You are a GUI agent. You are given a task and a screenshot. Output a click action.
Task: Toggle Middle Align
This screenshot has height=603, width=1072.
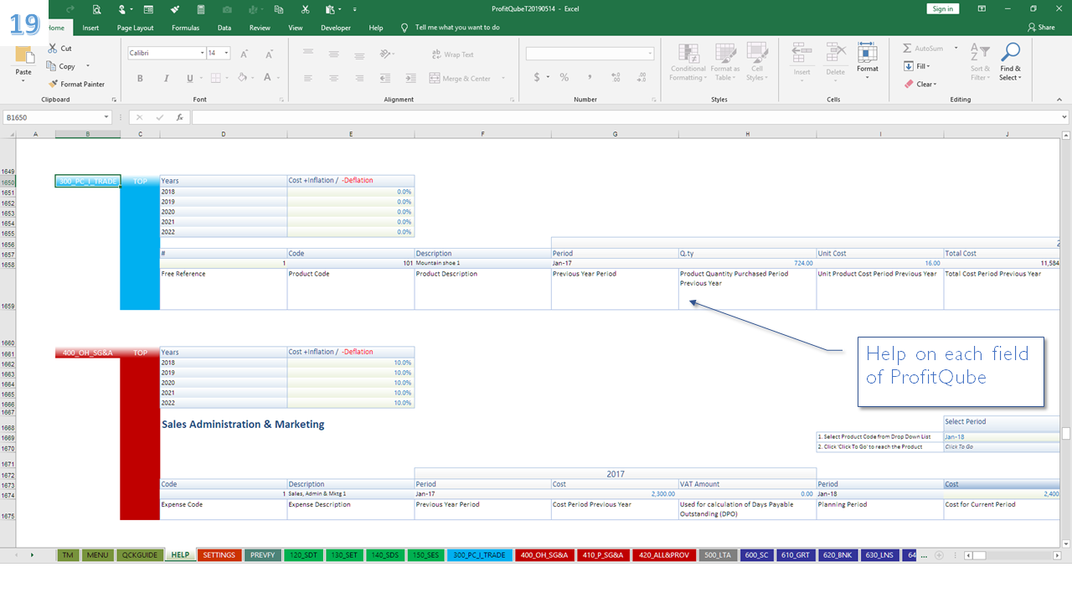tap(333, 54)
